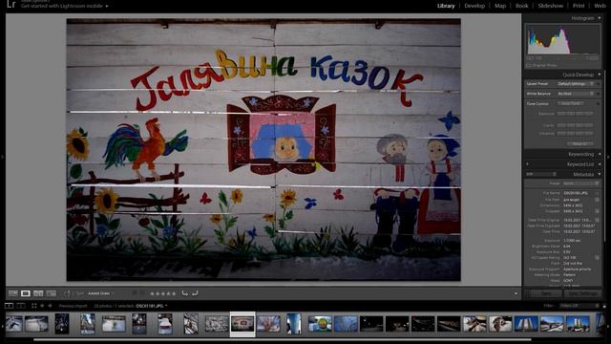Open the Slideshow module

(x=551, y=6)
